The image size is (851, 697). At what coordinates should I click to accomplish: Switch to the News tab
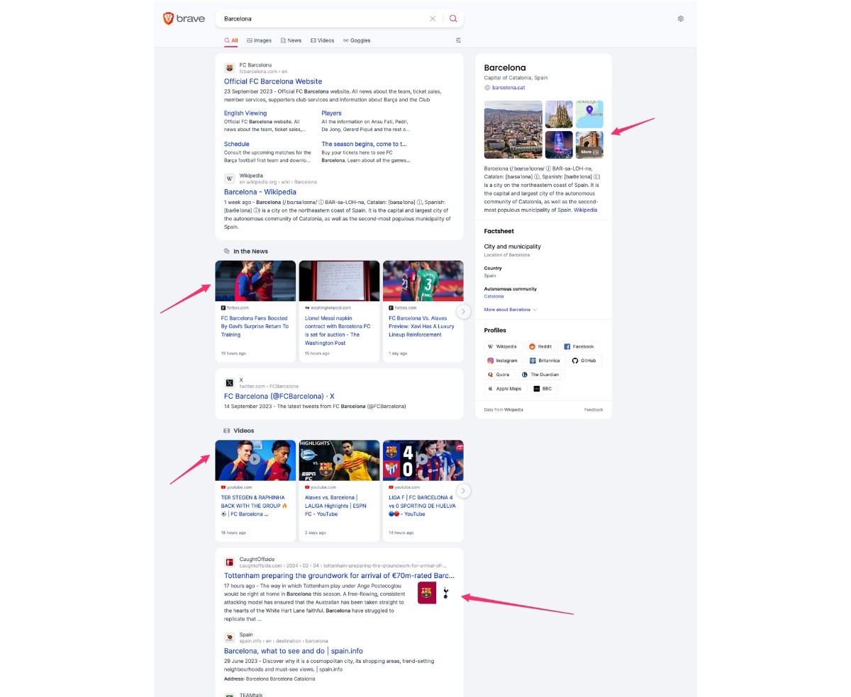[x=291, y=40]
